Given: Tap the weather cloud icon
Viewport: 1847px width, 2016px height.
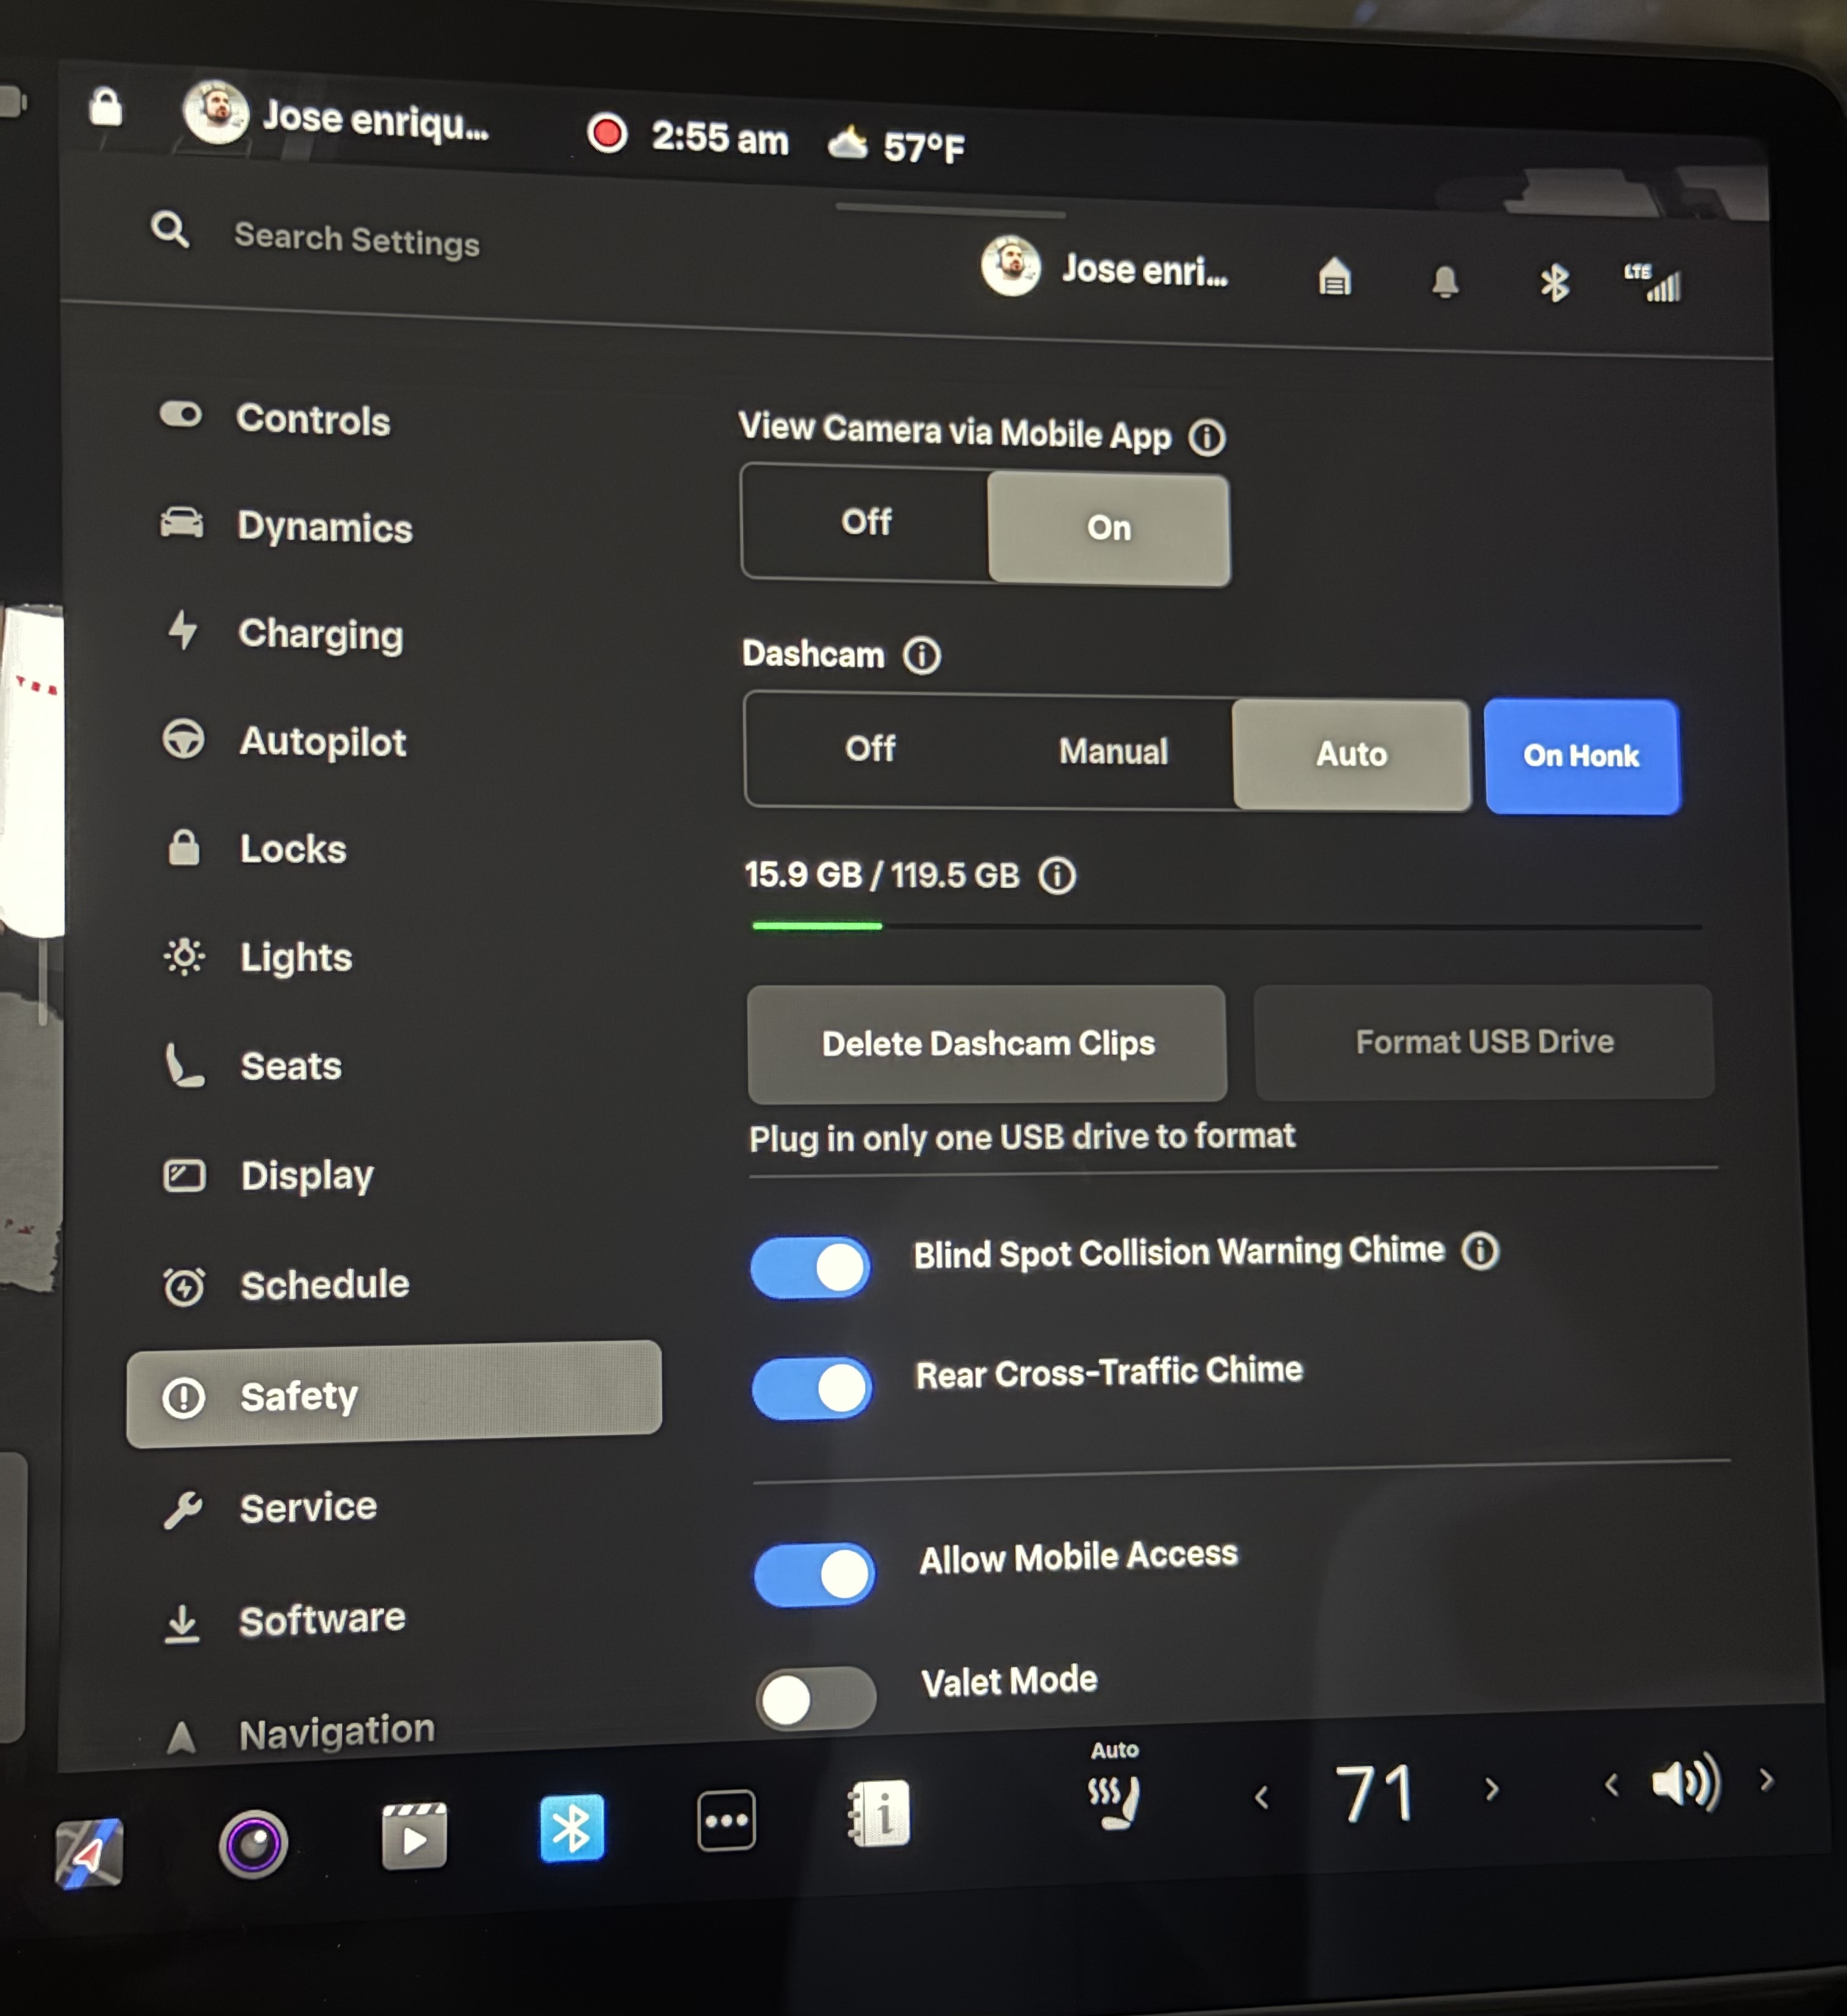Looking at the screenshot, I should coord(848,143).
